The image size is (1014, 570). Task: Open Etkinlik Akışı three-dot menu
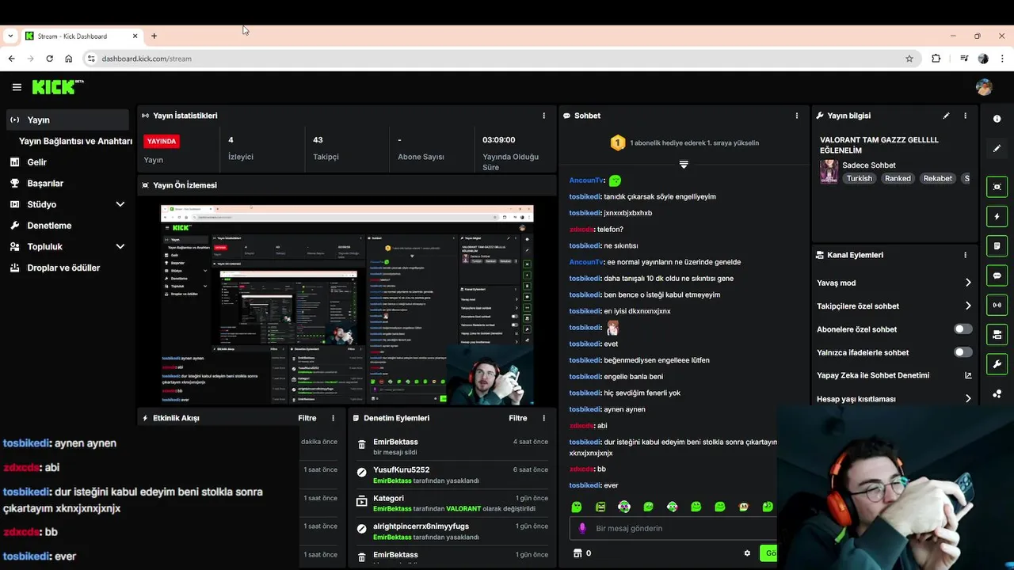tap(333, 418)
